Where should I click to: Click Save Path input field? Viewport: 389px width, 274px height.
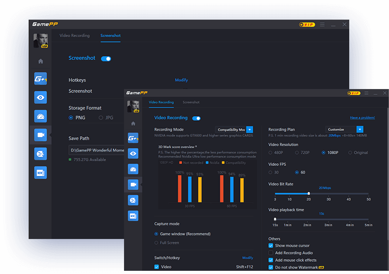tap(96, 150)
